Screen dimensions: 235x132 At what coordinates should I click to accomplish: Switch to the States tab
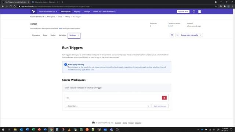click(x=53, y=35)
